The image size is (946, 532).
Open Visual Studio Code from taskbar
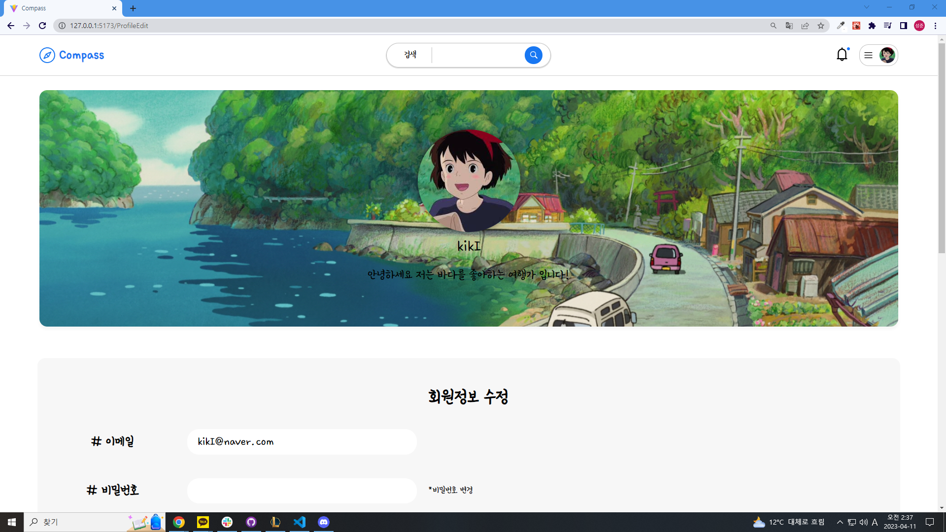(300, 522)
